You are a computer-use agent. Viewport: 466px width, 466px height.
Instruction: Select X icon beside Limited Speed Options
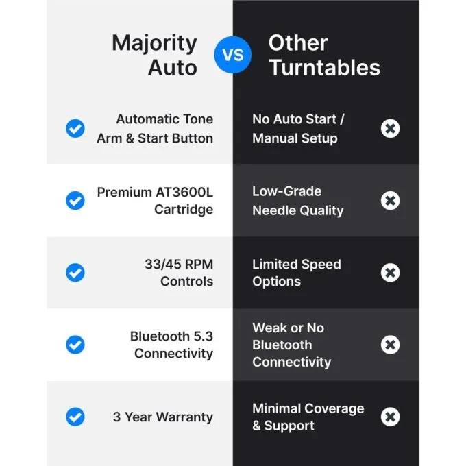(390, 273)
